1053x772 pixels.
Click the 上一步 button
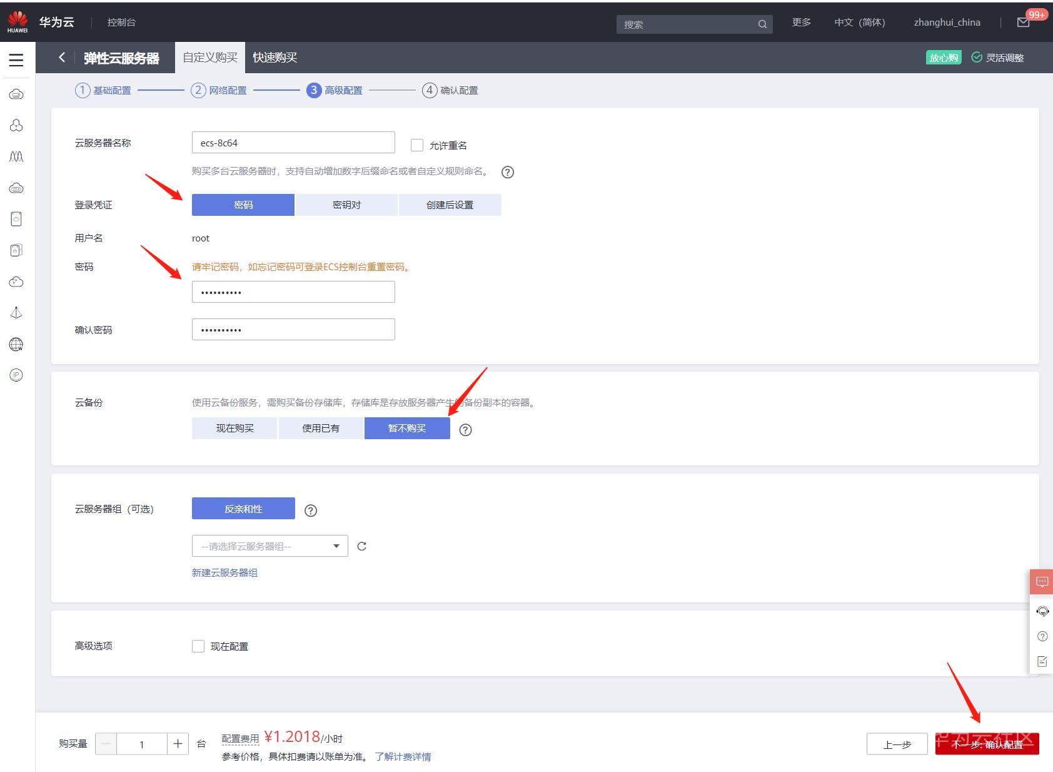[x=897, y=744]
